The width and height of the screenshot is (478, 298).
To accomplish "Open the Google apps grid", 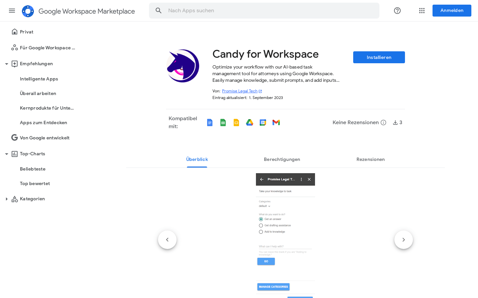I will tap(422, 11).
